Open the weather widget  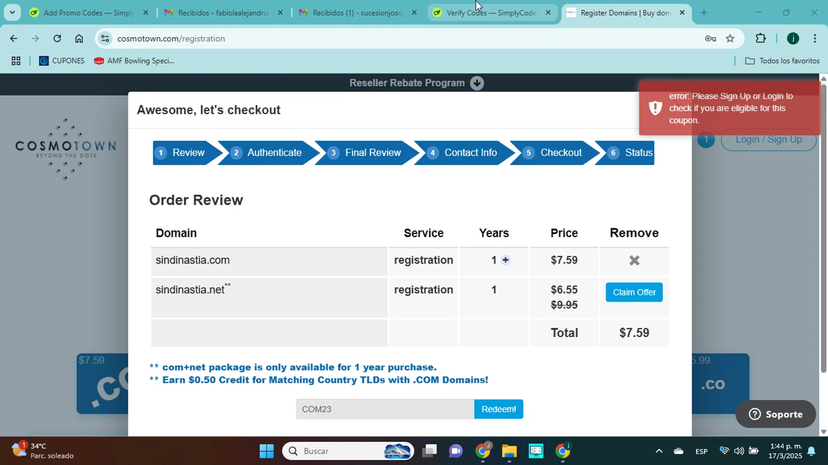click(43, 451)
